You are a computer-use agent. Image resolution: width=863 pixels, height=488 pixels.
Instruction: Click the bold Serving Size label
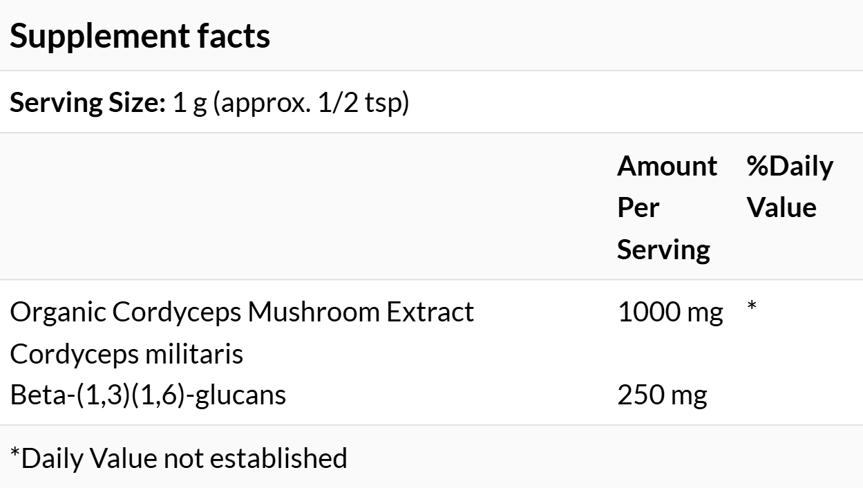click(88, 104)
